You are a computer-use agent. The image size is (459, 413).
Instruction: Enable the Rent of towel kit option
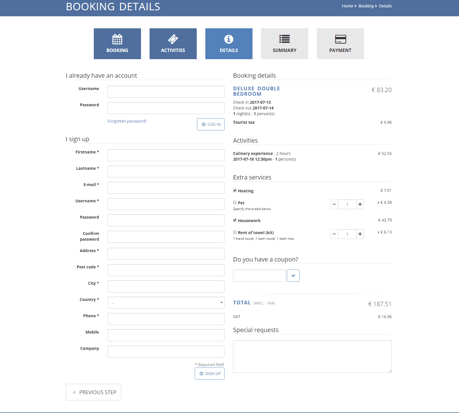coord(235,232)
